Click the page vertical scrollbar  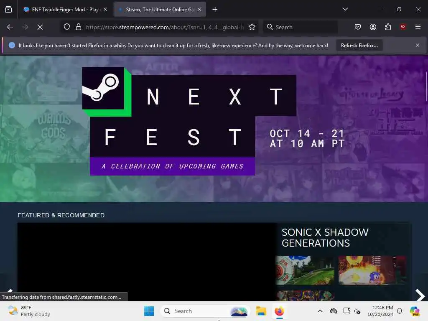pos(426,87)
